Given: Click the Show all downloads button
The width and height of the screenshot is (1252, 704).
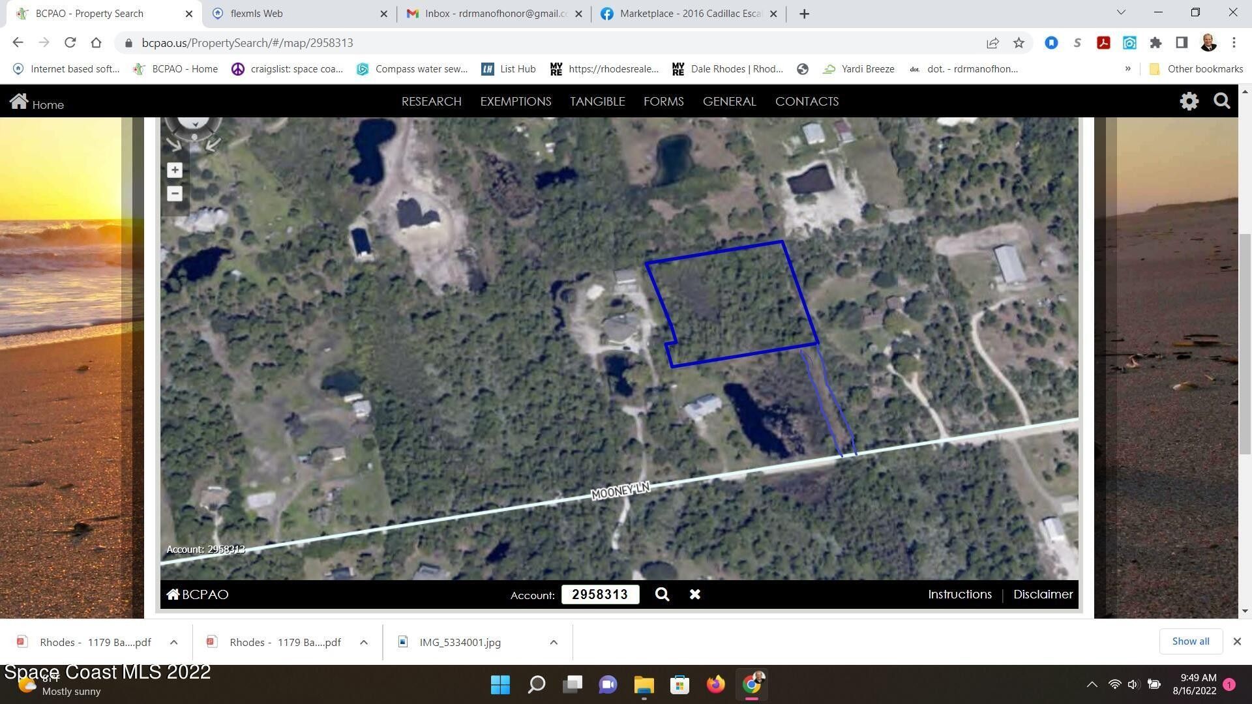Looking at the screenshot, I should 1191,641.
